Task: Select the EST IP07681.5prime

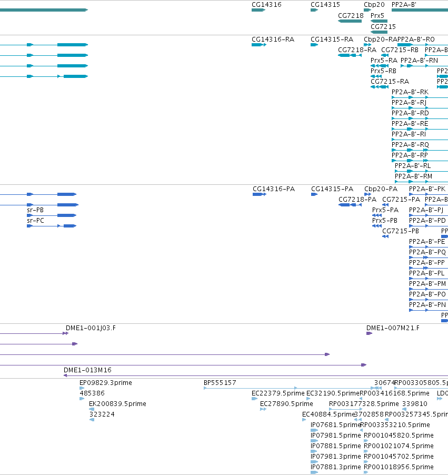Action: point(336,425)
